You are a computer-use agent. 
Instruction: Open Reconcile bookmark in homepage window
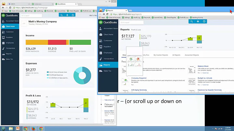(x=49, y=11)
